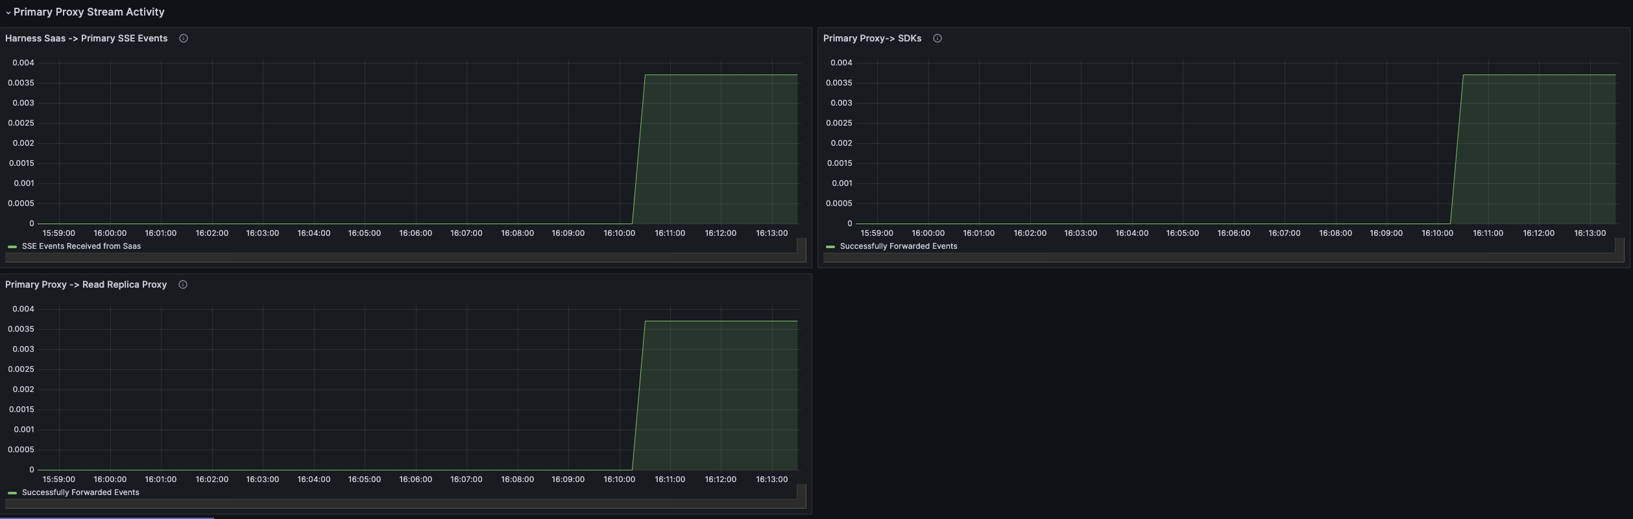
Task: Click the 0.004 y-axis label in SDKs chart
Action: click(841, 63)
